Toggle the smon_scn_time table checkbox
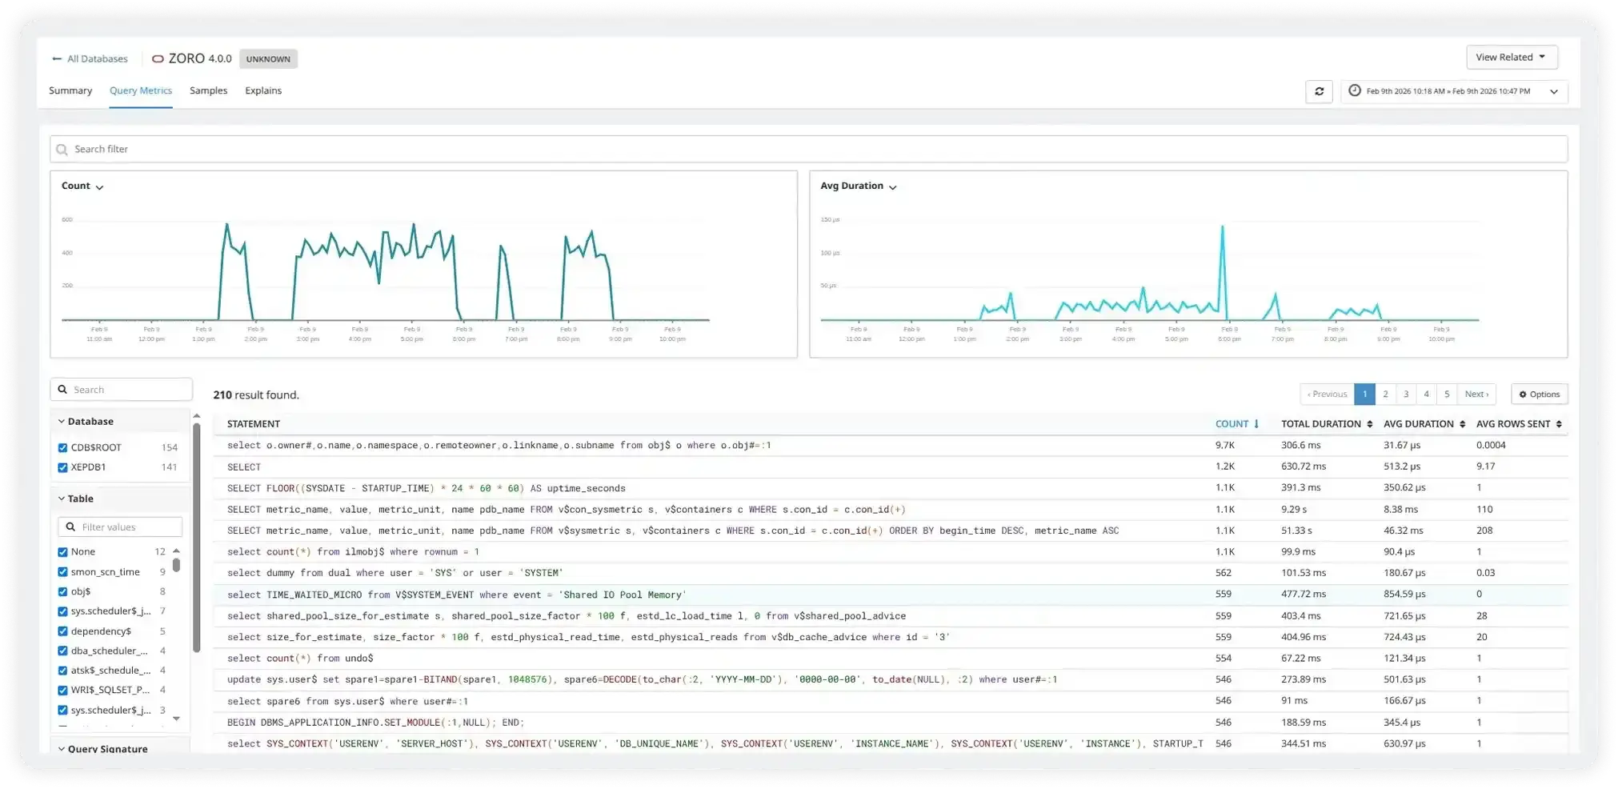The height and width of the screenshot is (789, 1618). coord(62,571)
